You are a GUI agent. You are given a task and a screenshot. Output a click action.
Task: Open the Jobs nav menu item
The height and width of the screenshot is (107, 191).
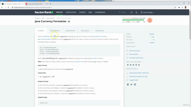click(90, 12)
